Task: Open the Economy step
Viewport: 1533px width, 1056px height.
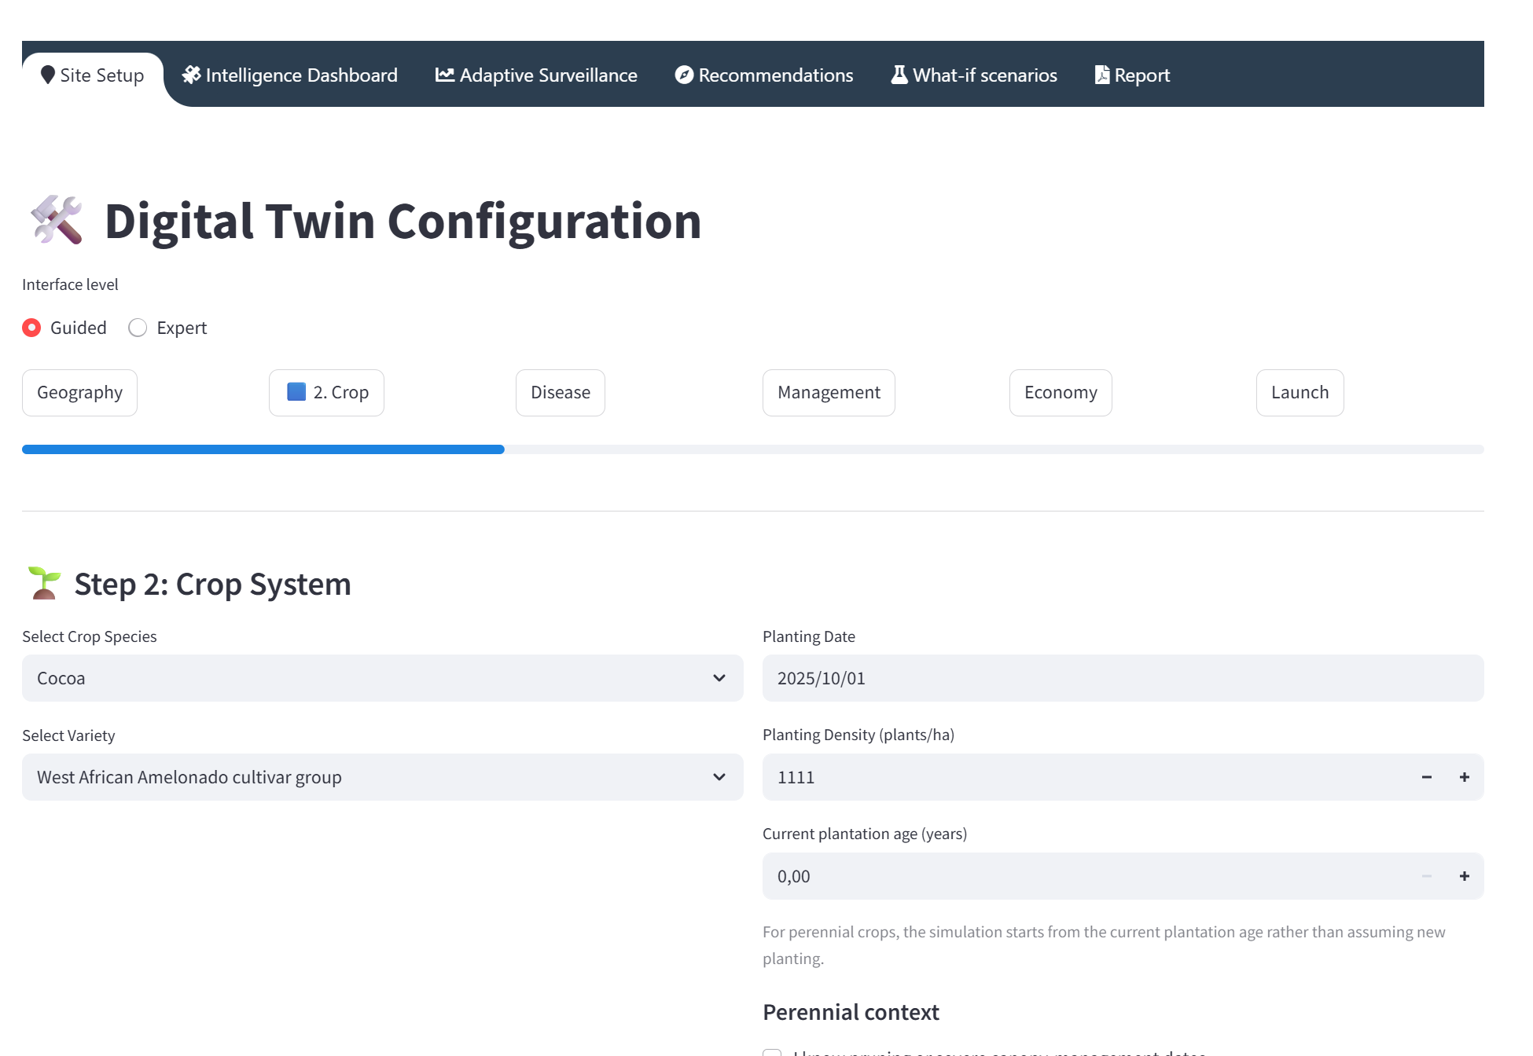Action: point(1061,393)
